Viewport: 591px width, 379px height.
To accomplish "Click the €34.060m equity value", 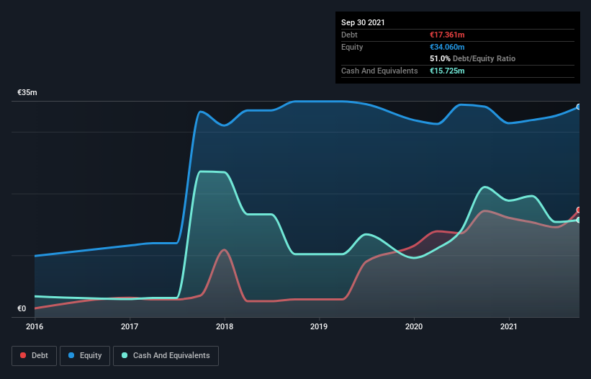I will pos(447,47).
